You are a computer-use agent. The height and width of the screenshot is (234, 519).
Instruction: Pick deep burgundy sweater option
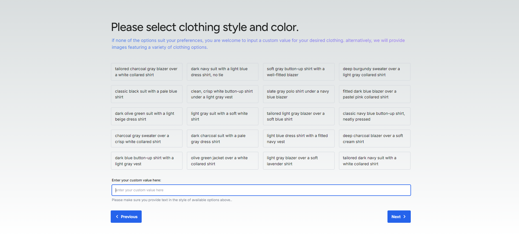pos(374,72)
